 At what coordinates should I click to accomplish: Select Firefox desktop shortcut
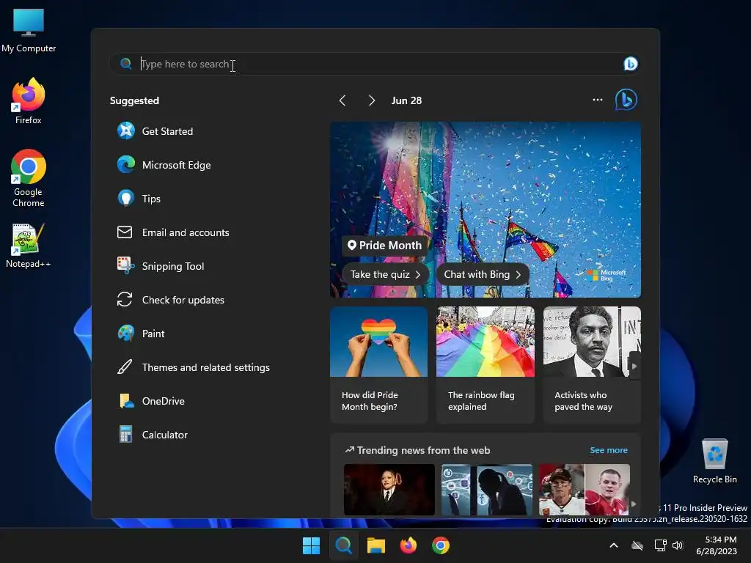pos(29,101)
